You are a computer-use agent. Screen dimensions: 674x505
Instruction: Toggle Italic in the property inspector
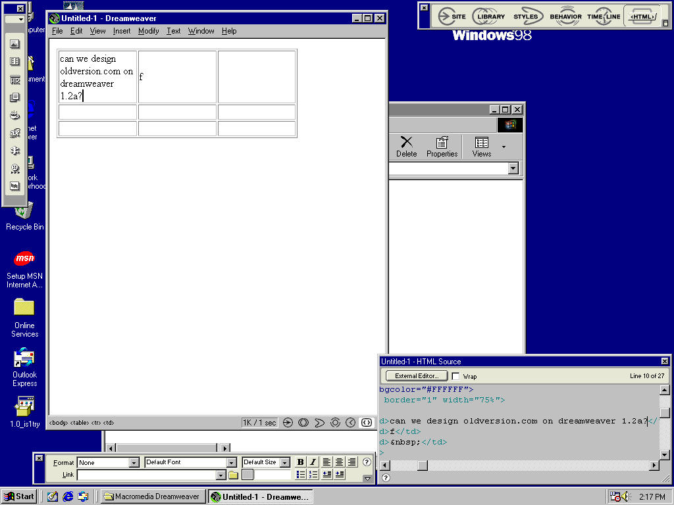pyautogui.click(x=313, y=462)
